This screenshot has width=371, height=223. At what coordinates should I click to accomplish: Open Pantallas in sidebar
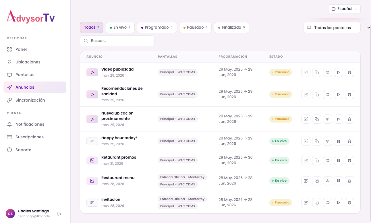(35, 75)
